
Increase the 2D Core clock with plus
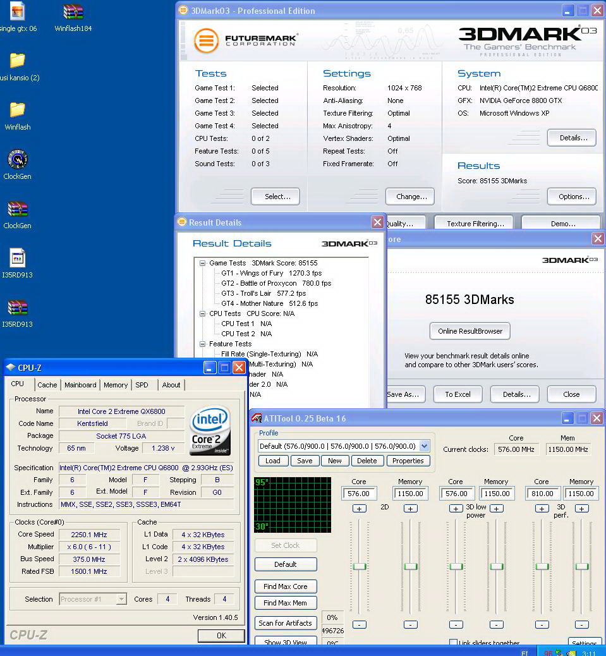click(360, 509)
